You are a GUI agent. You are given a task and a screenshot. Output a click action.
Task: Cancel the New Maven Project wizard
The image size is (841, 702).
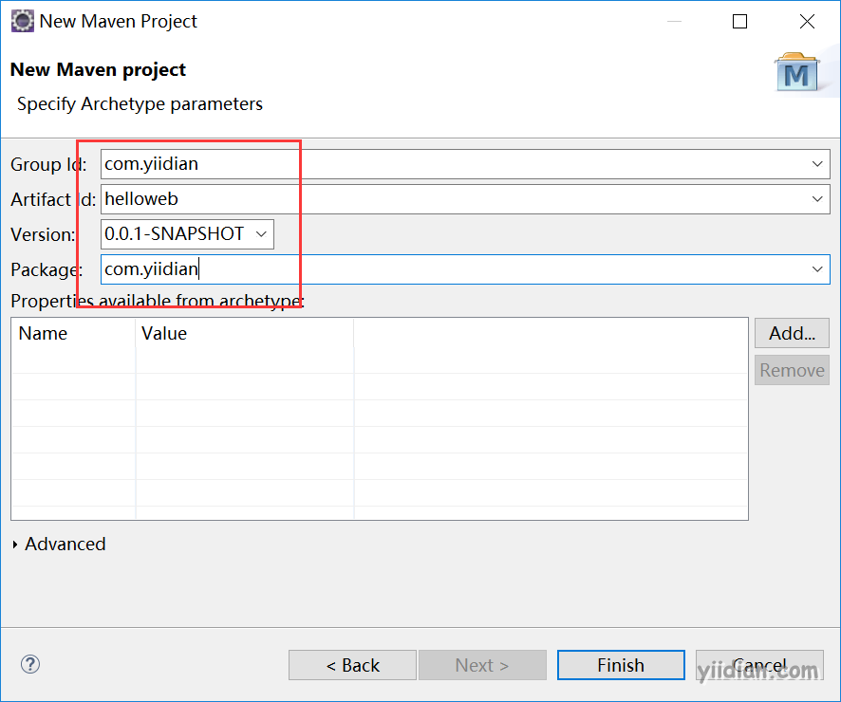[759, 665]
